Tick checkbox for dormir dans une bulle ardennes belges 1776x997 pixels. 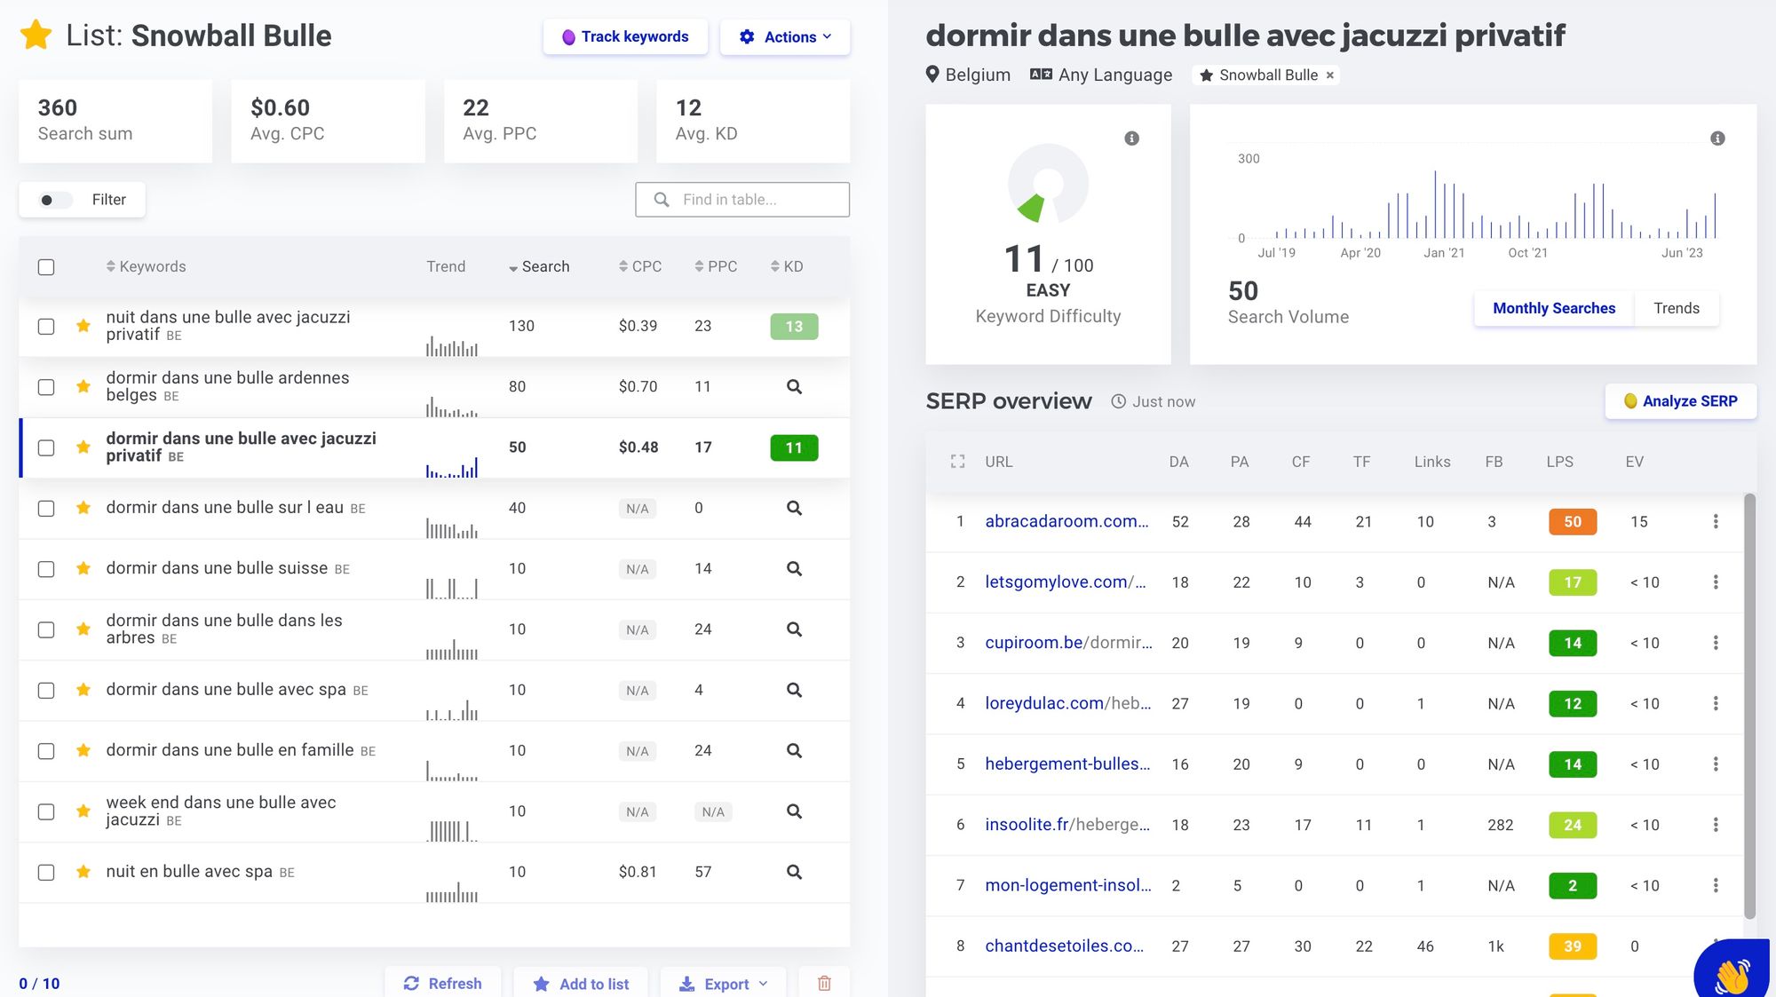(x=46, y=387)
